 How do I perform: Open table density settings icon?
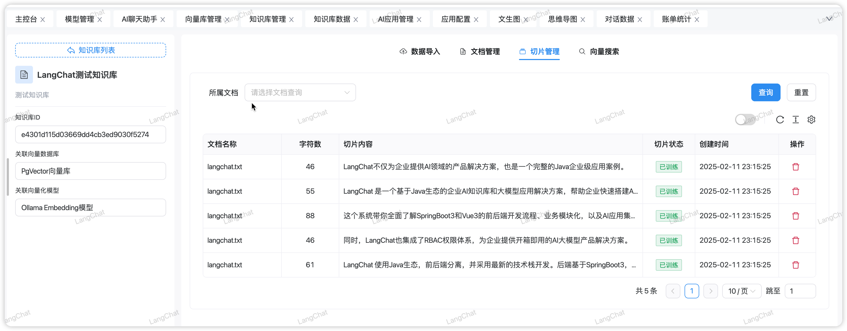tap(795, 120)
